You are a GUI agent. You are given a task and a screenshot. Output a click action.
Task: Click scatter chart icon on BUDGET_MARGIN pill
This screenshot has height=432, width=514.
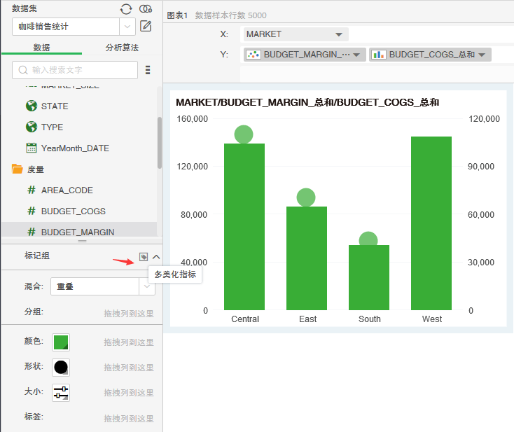point(253,55)
